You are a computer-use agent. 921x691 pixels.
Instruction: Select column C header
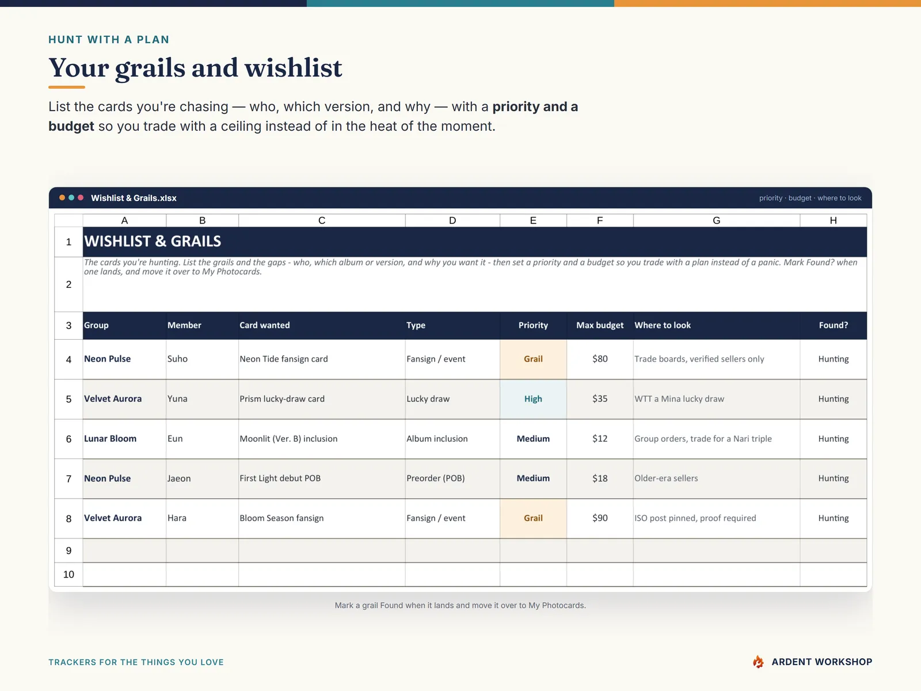[322, 221]
